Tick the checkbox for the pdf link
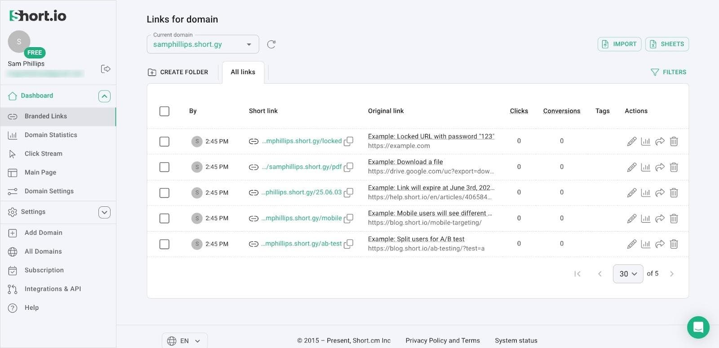The width and height of the screenshot is (719, 348). [x=164, y=167]
